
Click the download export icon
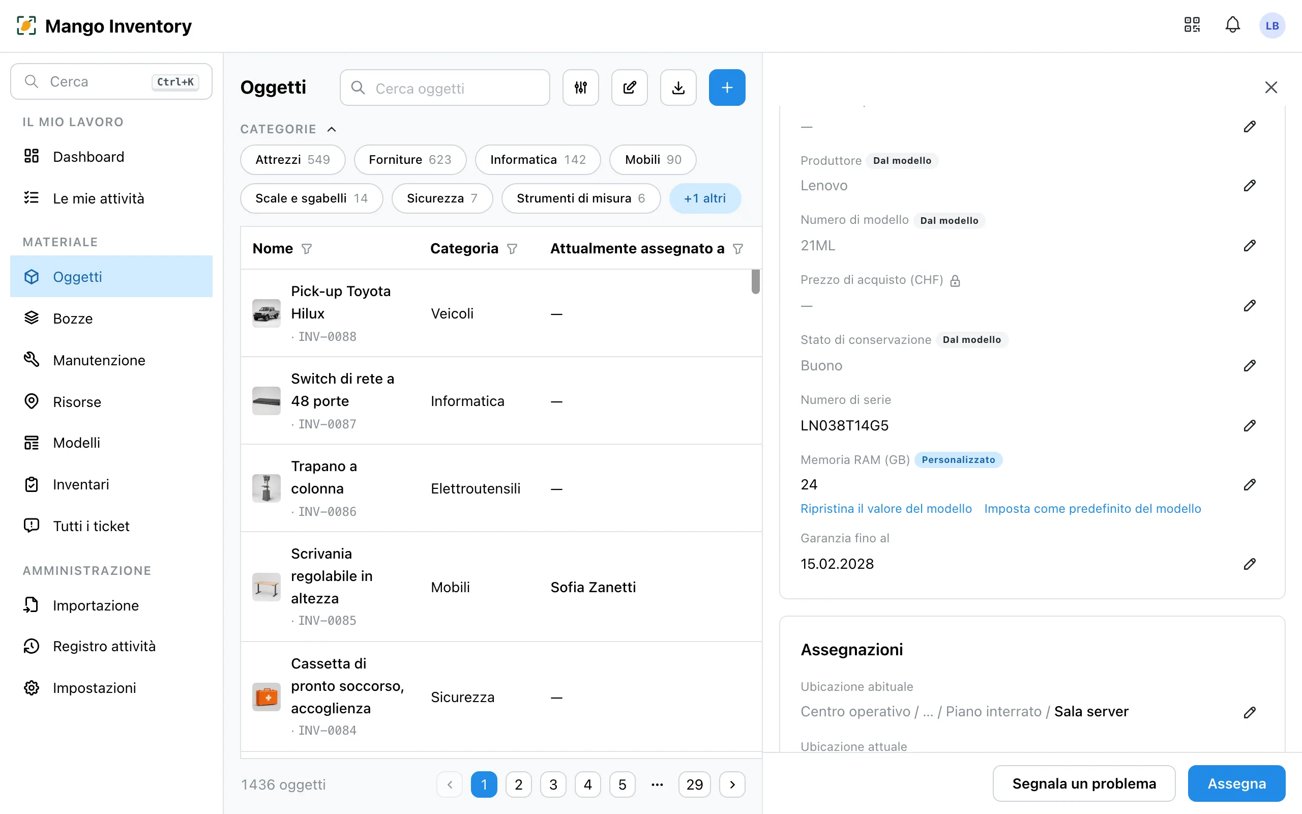(x=678, y=87)
